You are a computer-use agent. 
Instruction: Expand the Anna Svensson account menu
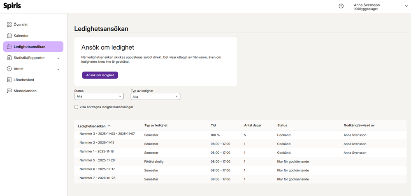pyautogui.click(x=406, y=6)
